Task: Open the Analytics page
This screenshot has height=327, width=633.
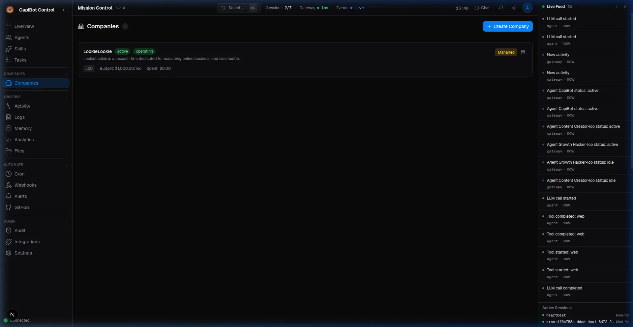Action: (24, 140)
